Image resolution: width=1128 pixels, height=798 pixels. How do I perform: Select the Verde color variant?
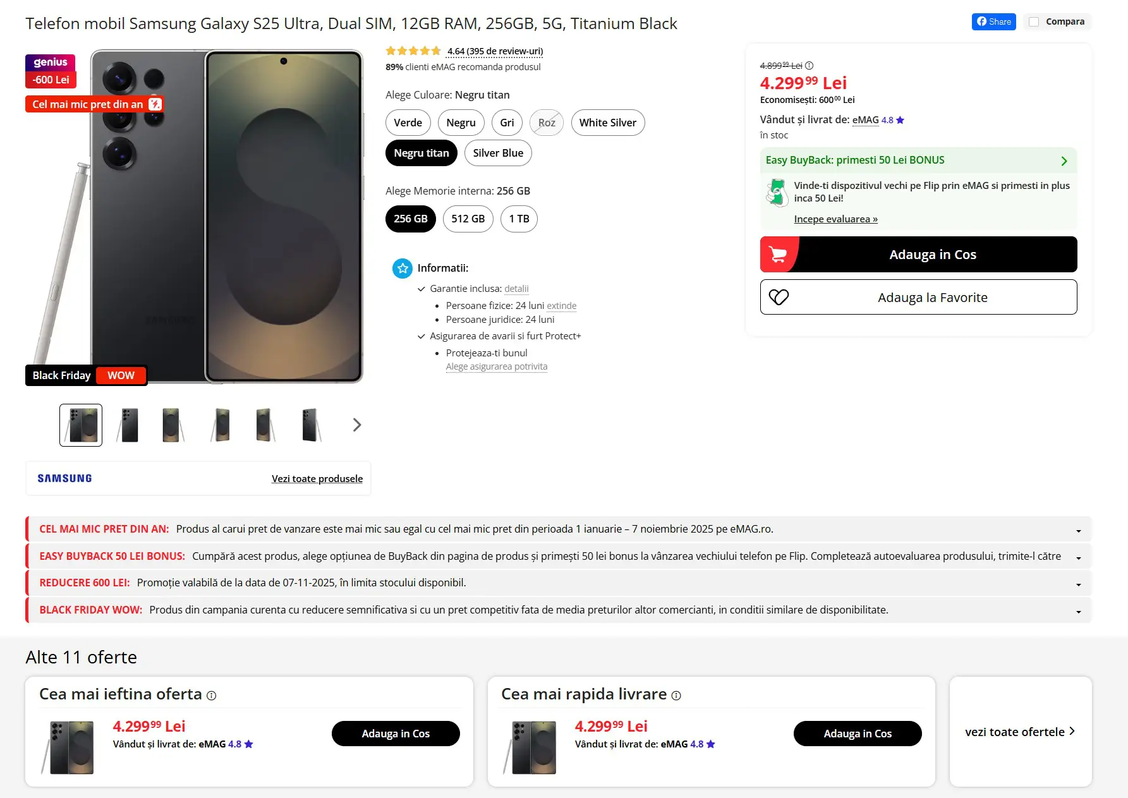point(408,123)
